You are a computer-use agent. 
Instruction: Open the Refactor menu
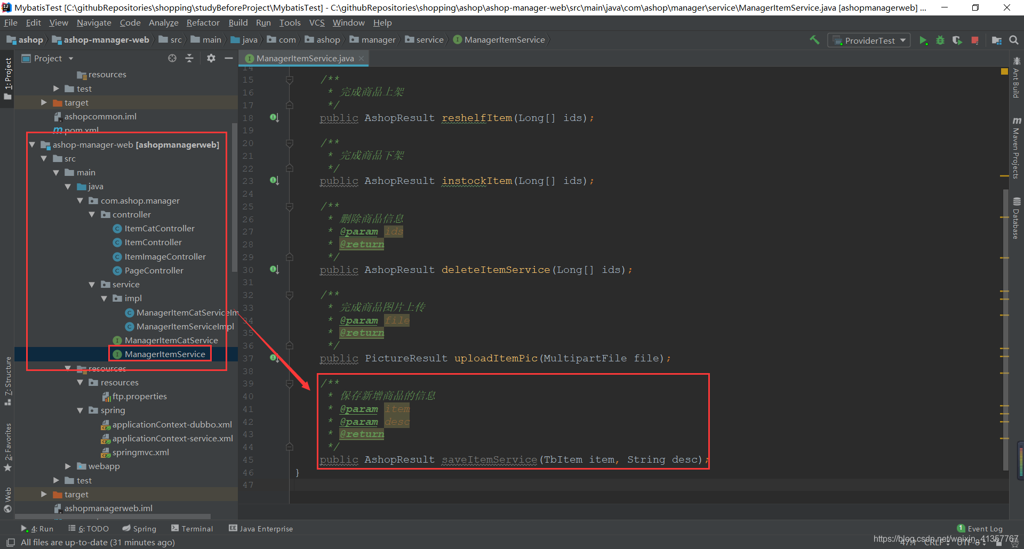click(x=203, y=23)
